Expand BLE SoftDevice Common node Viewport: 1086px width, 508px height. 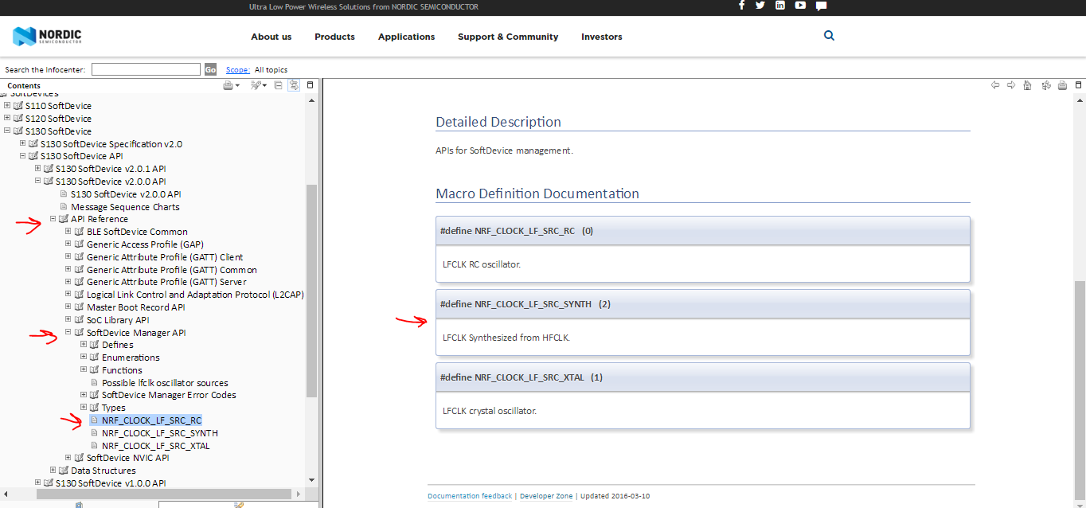coord(68,232)
